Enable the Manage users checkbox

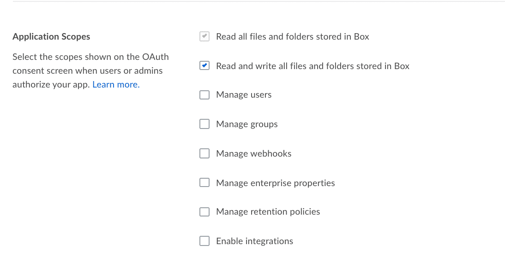tap(204, 95)
